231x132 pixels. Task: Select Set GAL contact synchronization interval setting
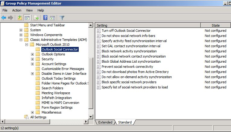(x=131, y=46)
